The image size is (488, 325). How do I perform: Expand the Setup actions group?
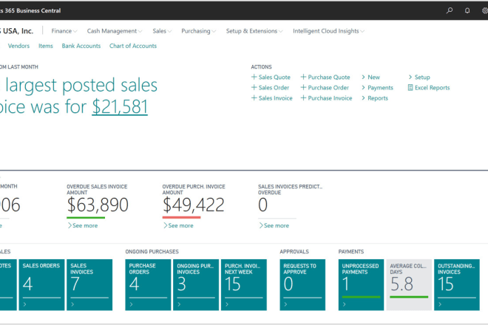[x=419, y=77]
